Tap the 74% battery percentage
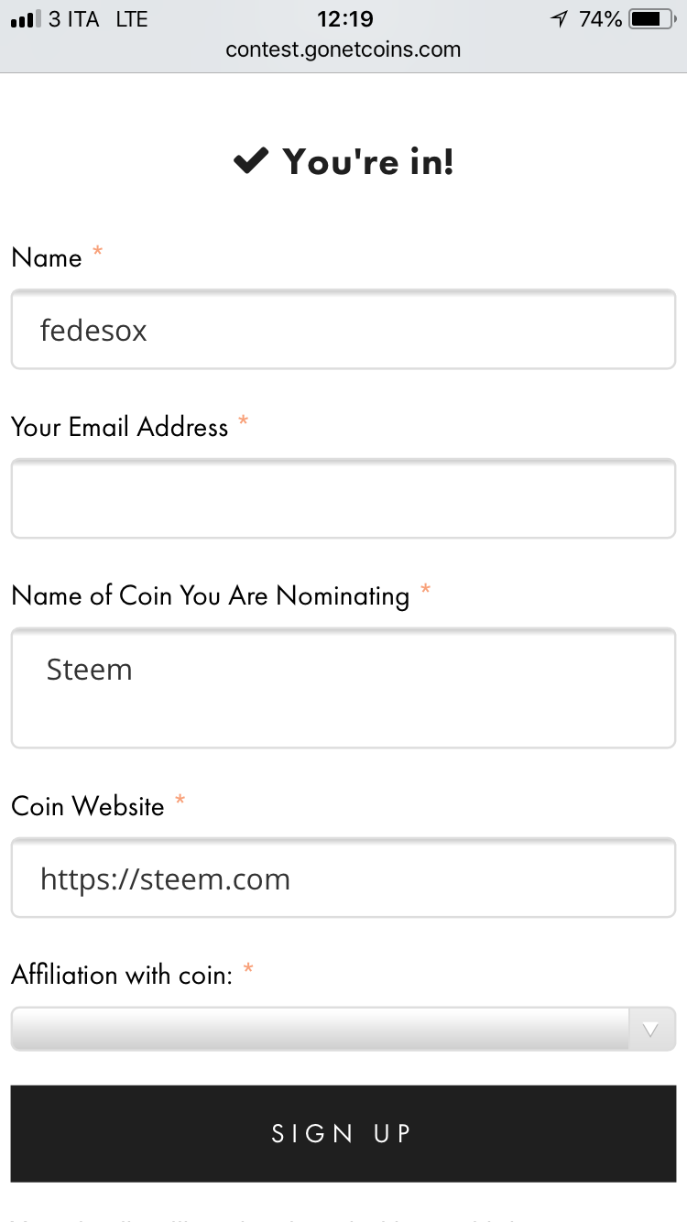This screenshot has width=687, height=1222. (600, 19)
